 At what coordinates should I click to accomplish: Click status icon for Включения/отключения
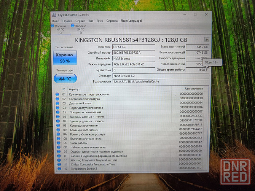coord(58,138)
